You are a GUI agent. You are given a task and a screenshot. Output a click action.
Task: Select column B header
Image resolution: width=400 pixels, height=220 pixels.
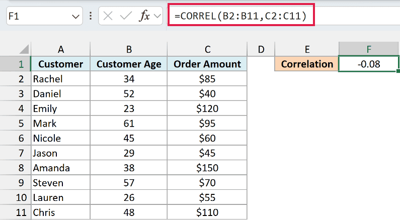(x=129, y=49)
